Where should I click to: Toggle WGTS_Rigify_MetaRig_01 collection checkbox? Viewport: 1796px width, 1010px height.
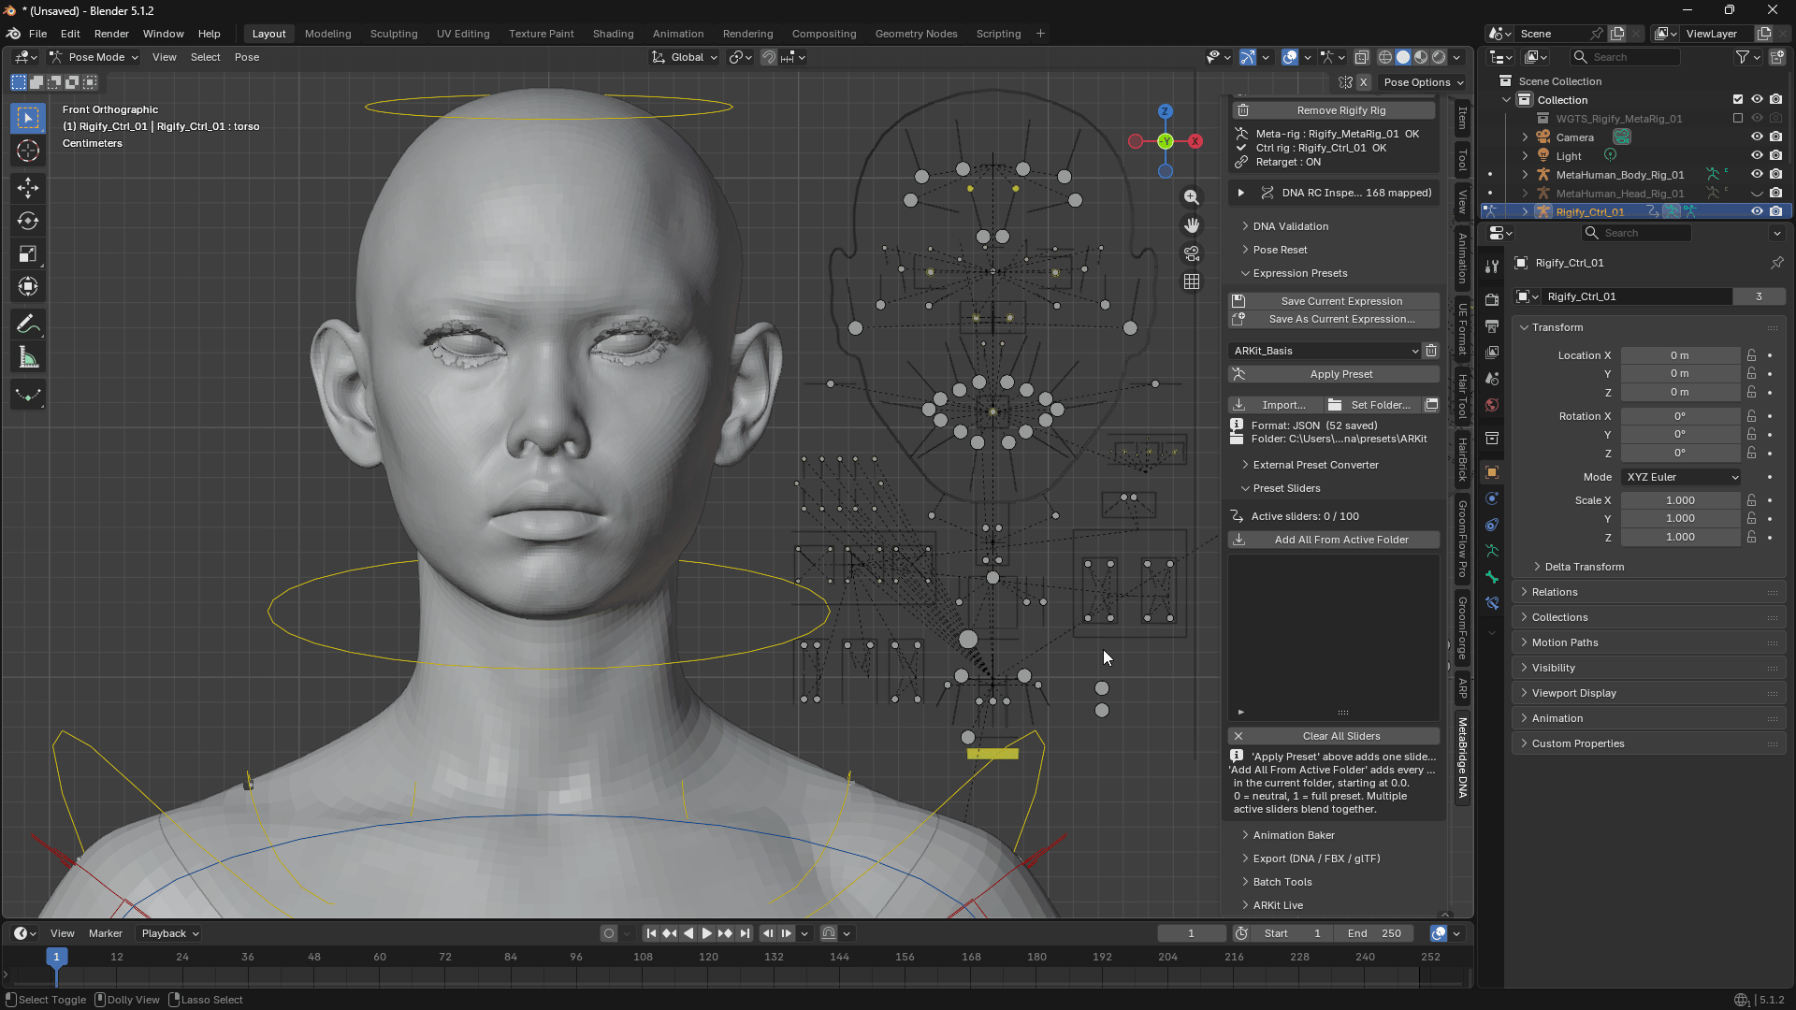[1738, 119]
